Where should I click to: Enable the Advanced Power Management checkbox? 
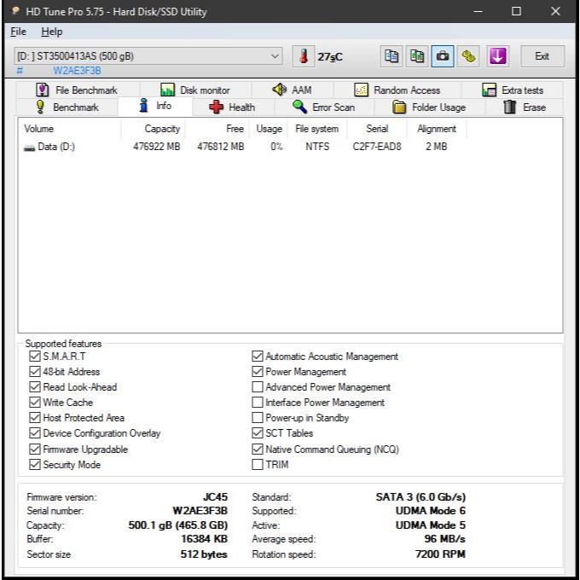pyautogui.click(x=258, y=387)
